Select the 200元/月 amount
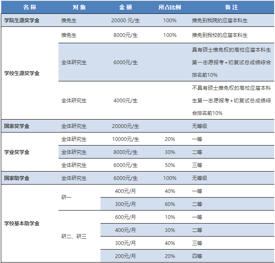The height and width of the screenshot is (263, 275). [x=125, y=256]
